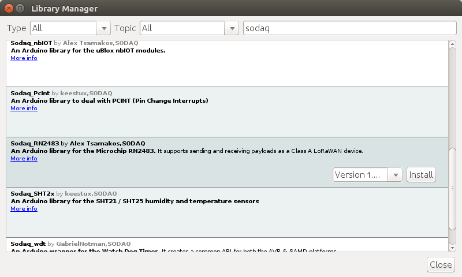
Task: Open the Topic filter dropdown arrow
Action: point(232,28)
